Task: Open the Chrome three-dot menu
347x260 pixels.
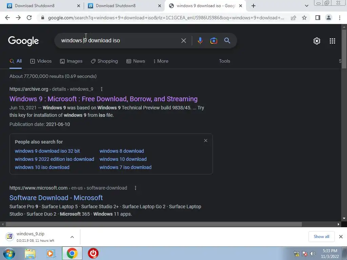Action: [340, 18]
